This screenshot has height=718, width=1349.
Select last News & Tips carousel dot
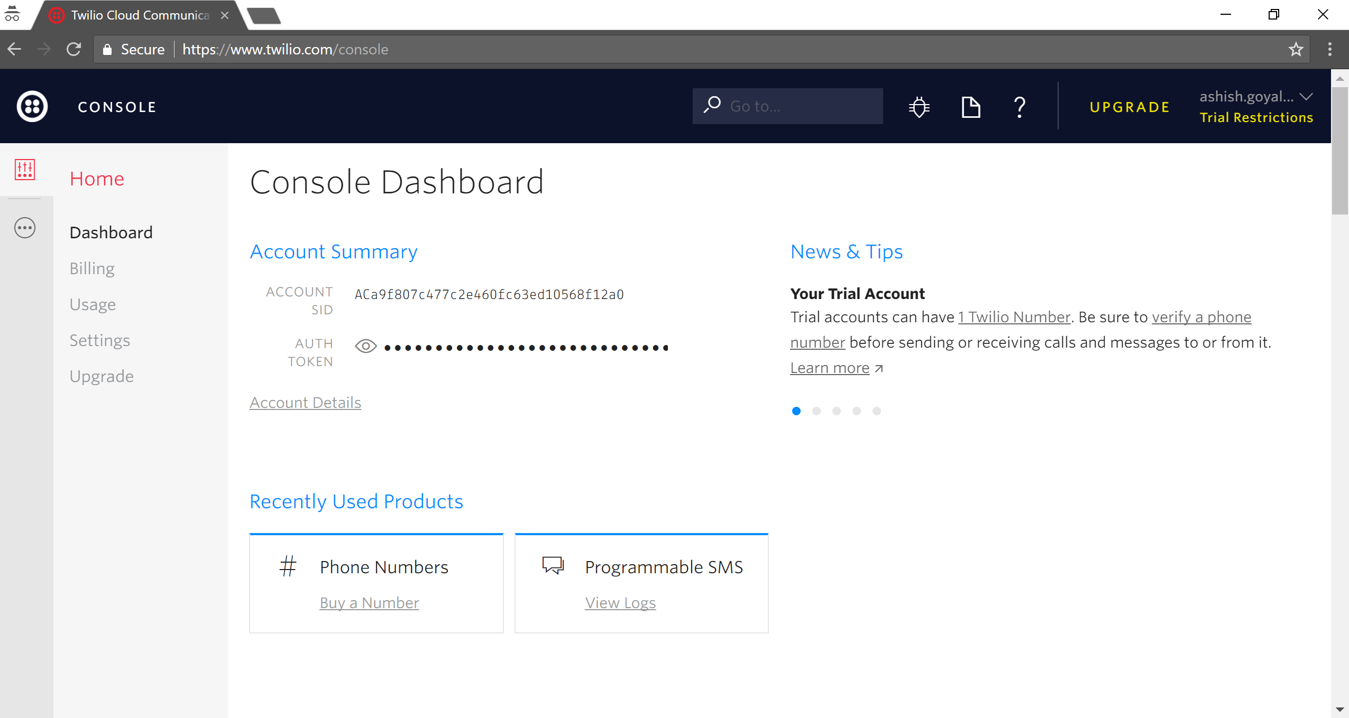[877, 411]
